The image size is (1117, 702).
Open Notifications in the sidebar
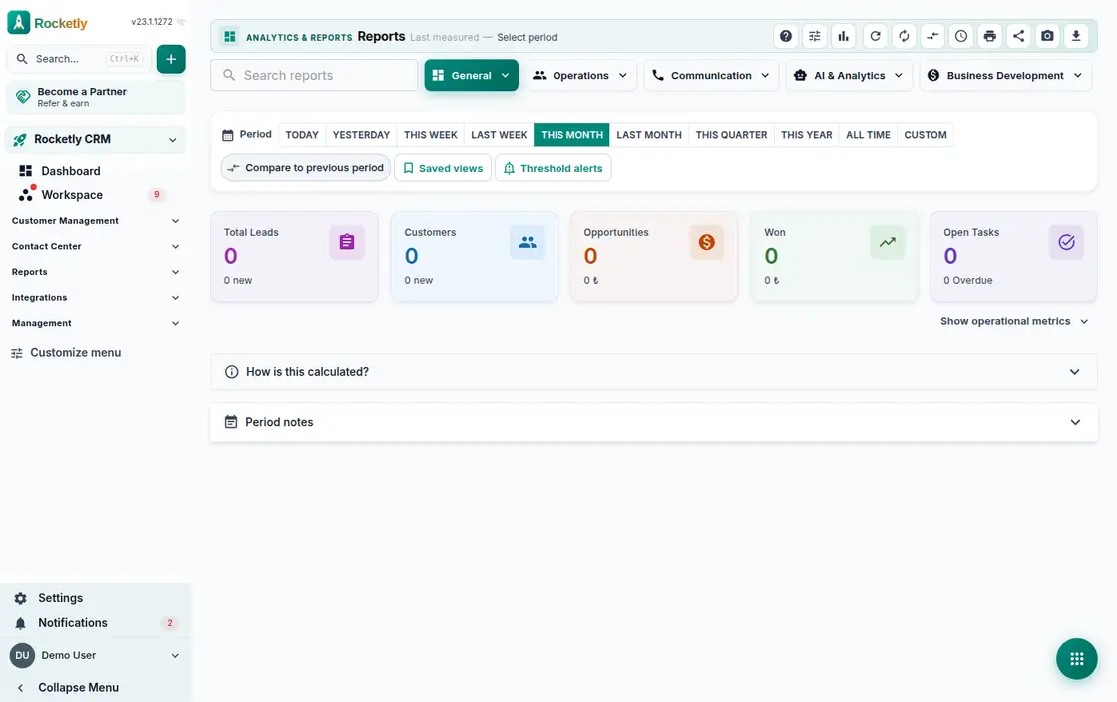[x=96, y=623]
